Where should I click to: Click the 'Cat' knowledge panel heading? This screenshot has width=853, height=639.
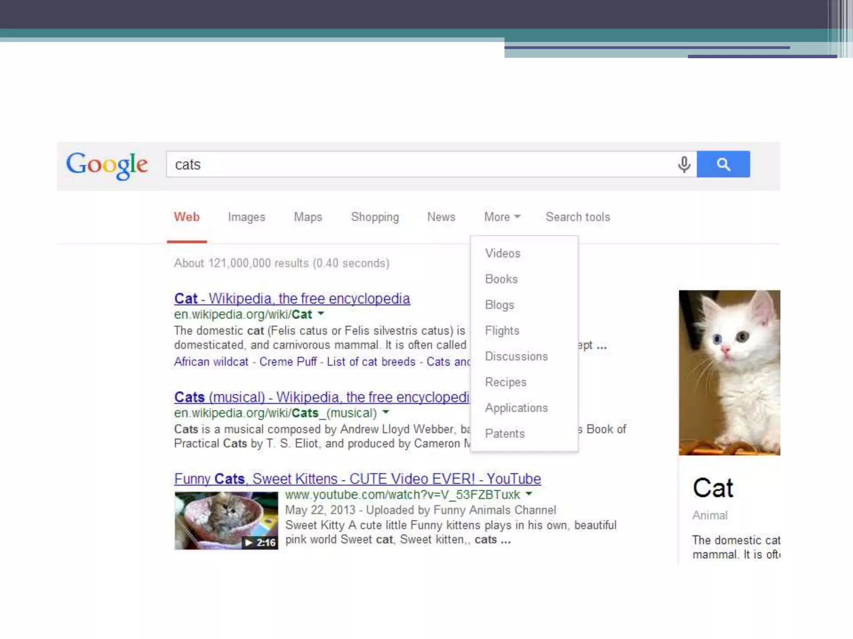click(713, 488)
